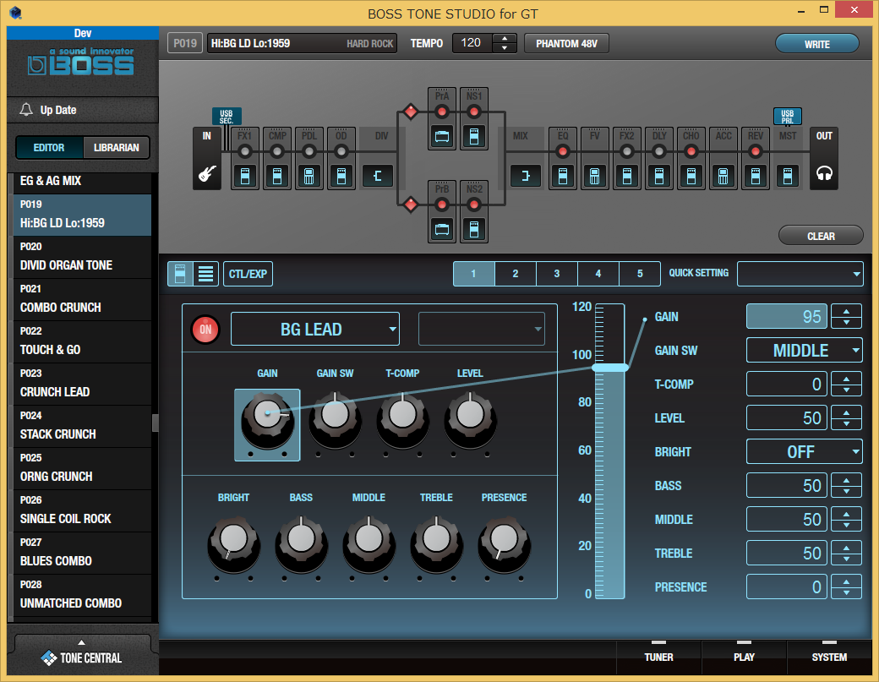Viewport: 879px width, 682px height.
Task: Open parameter page 5 tab
Action: pos(640,274)
